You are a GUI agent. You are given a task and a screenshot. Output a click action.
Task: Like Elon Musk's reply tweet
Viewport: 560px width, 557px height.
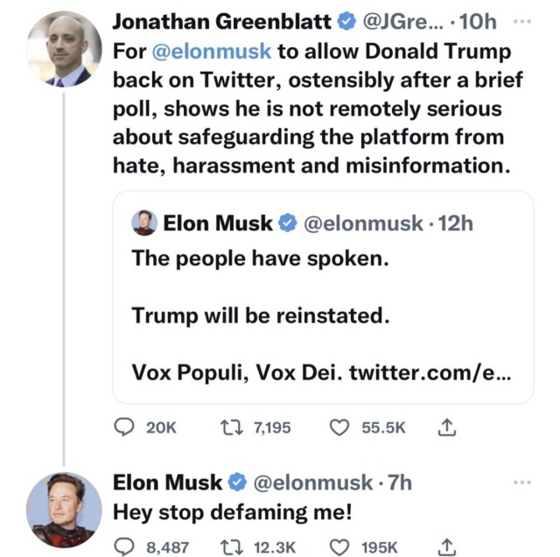[339, 546]
